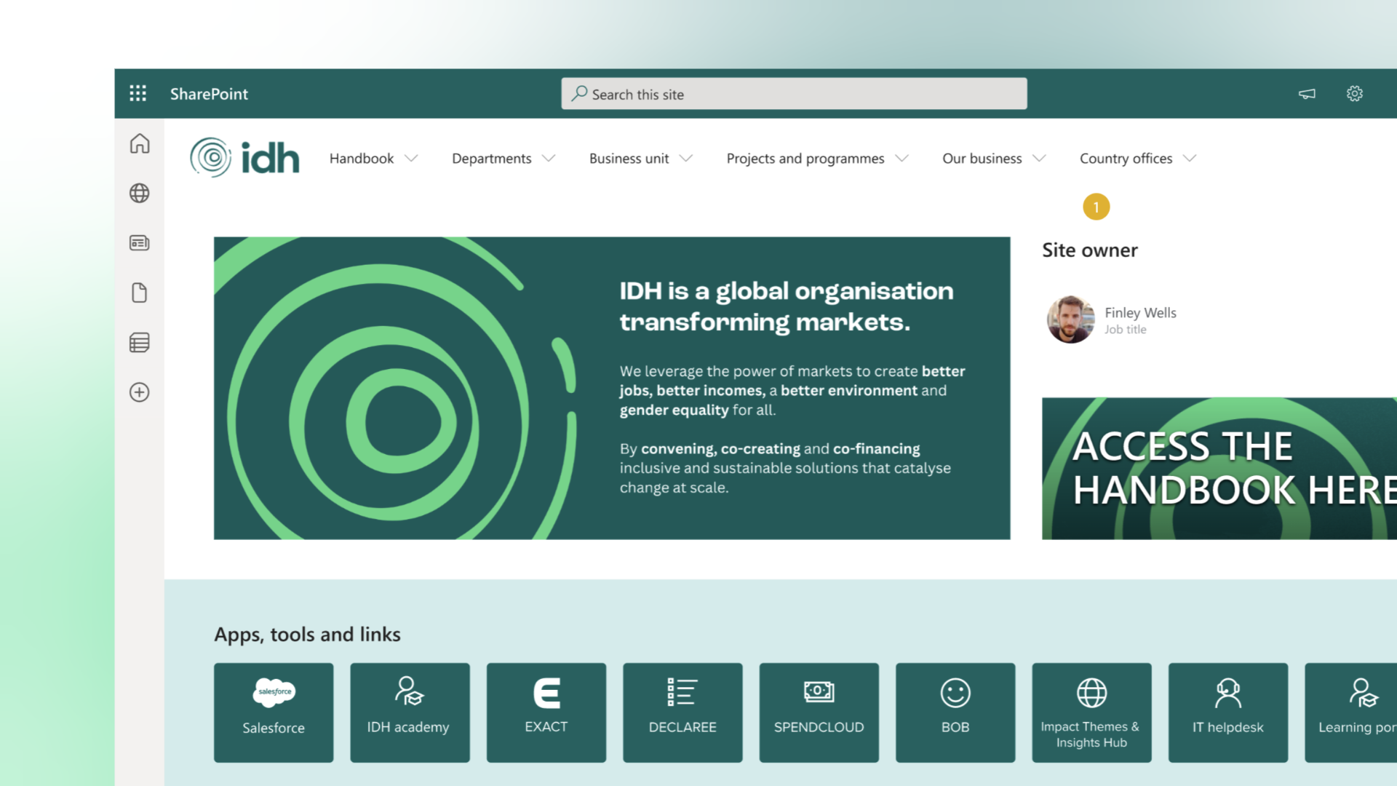The image size is (1397, 786).
Task: Open the lists icon in the sidebar
Action: point(140,343)
